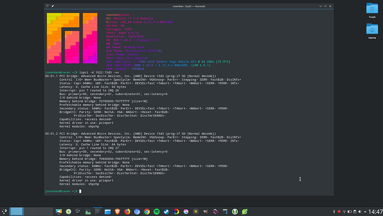Screen dimensions: 383x216
Task: Click the rainbow color wheel icon in the taskbar
Action: pos(176,211)
